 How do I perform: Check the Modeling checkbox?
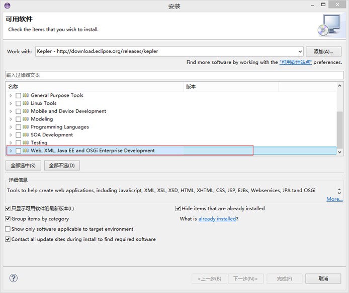pos(18,119)
